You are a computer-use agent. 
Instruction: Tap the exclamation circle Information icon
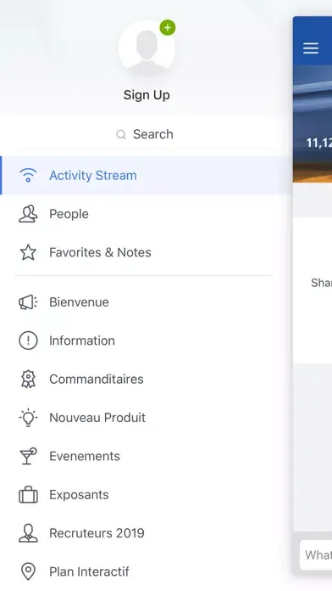coord(28,341)
